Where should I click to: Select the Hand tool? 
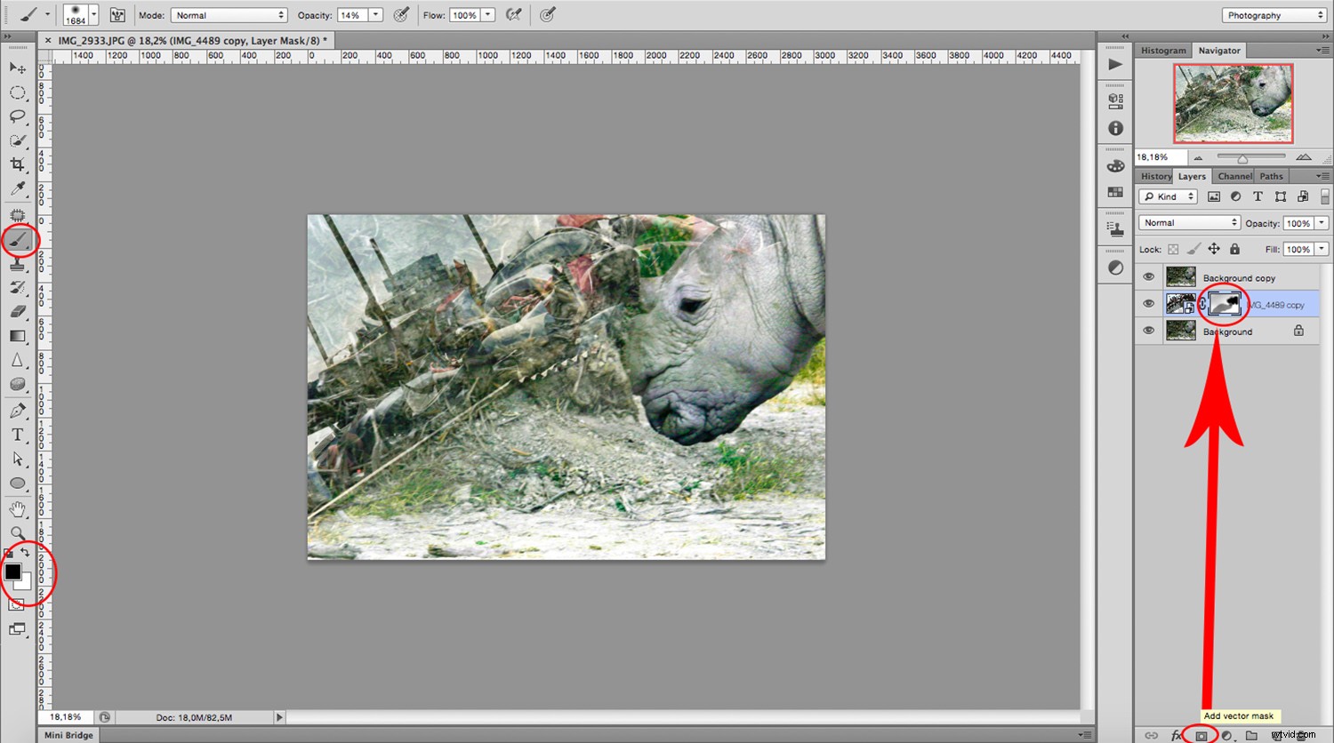(x=16, y=508)
